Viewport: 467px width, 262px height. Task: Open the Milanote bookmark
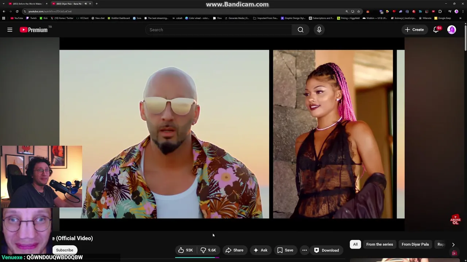tap(425, 18)
